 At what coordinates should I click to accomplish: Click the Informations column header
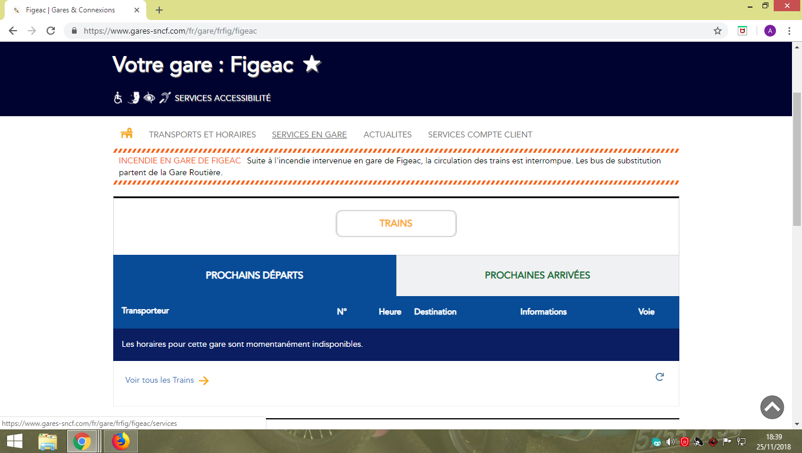[543, 311]
